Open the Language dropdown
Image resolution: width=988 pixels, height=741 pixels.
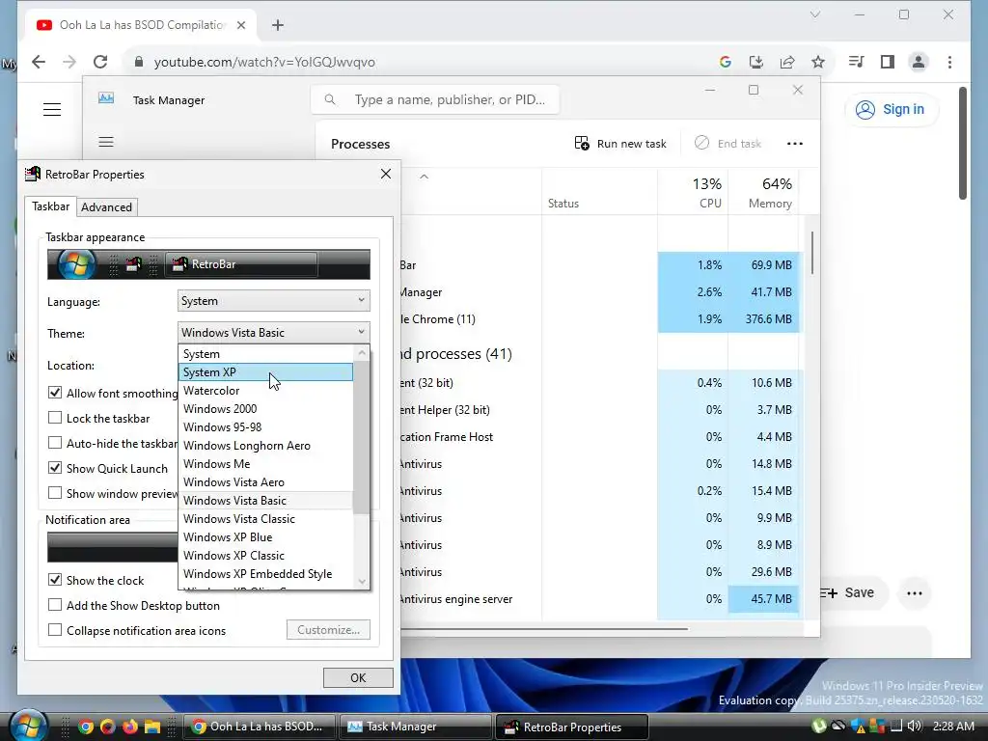point(273,301)
